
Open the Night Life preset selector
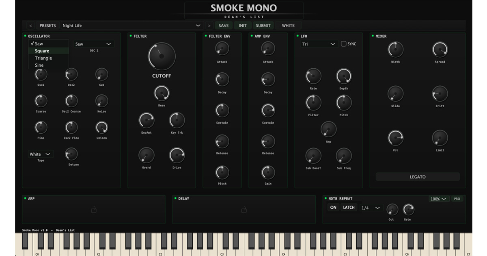pyautogui.click(x=130, y=25)
